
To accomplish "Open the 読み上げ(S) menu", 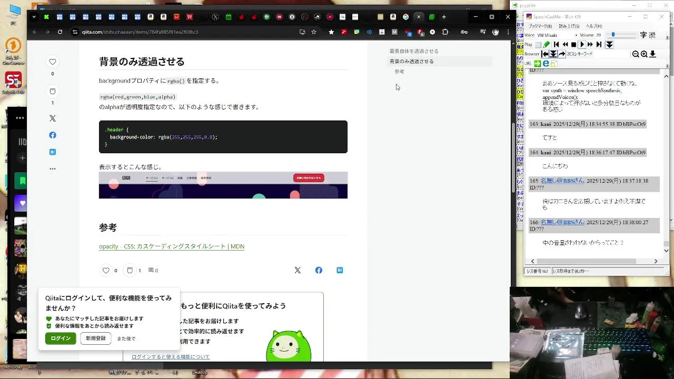I will pos(569,26).
